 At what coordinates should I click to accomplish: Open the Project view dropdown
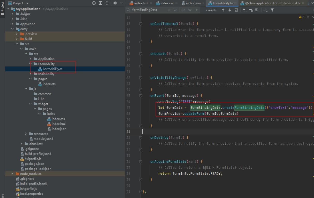27,3
